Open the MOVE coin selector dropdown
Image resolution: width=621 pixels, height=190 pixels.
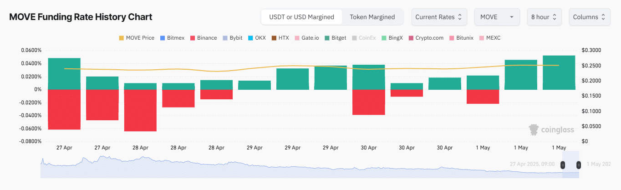pos(497,17)
